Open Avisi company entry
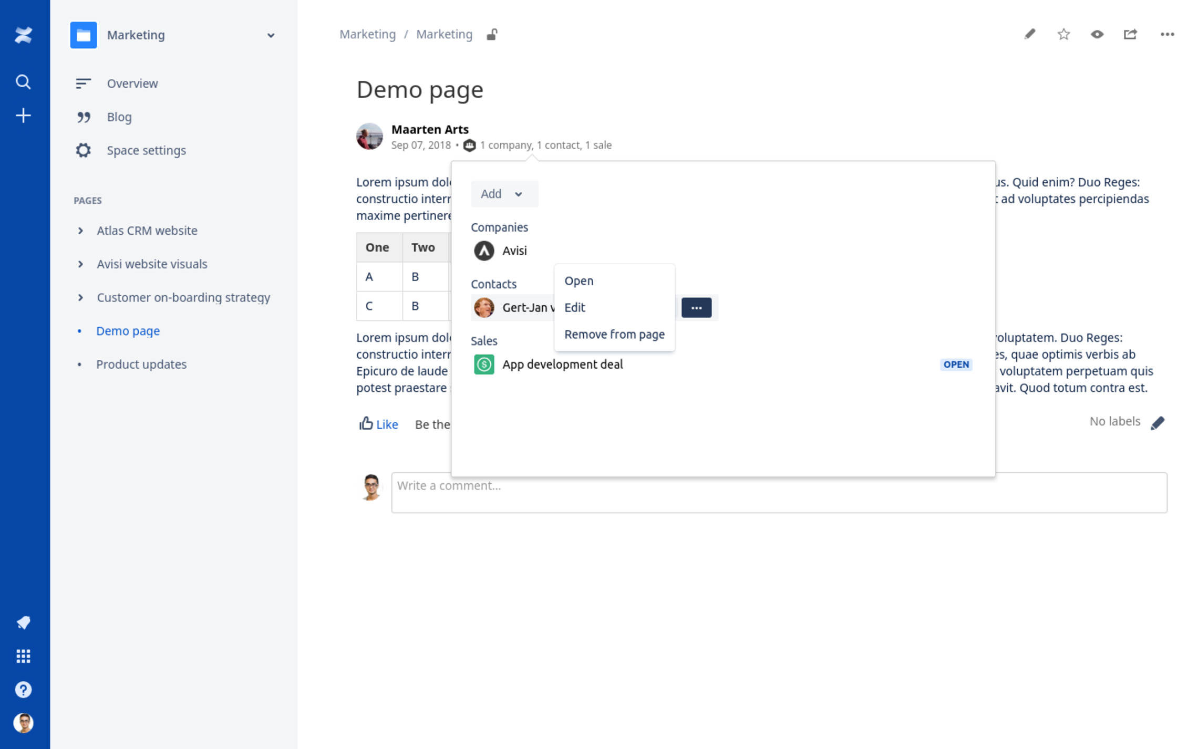The height and width of the screenshot is (749, 1198). coord(514,251)
